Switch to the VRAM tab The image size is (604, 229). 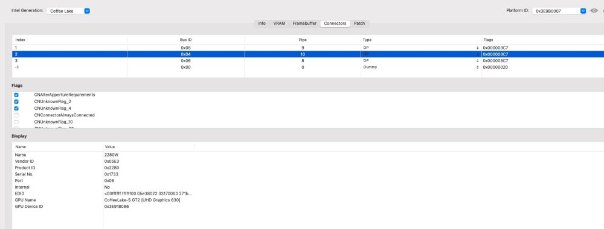pos(279,24)
